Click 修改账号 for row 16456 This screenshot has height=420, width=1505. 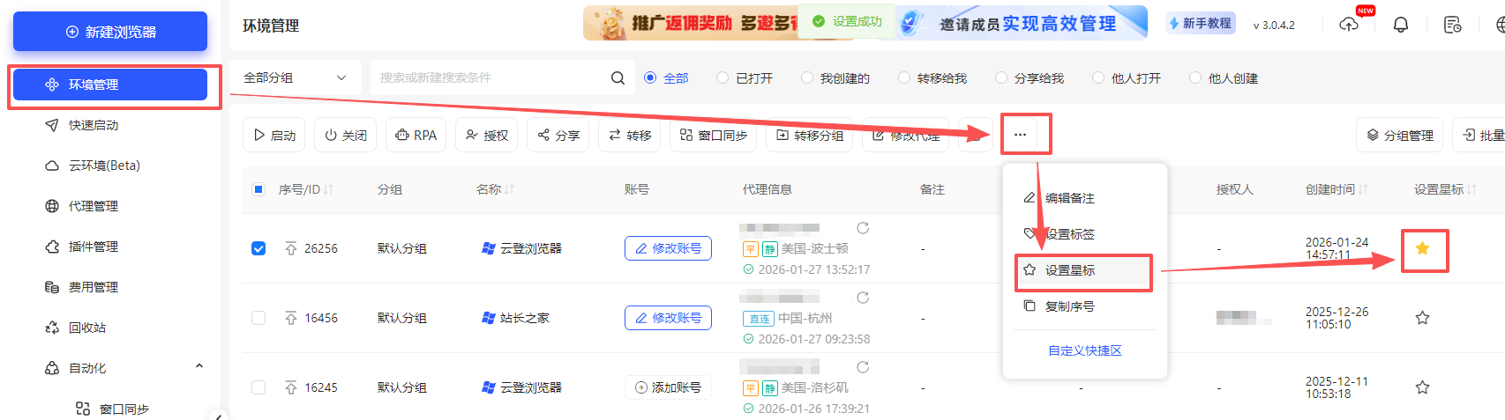click(x=668, y=318)
